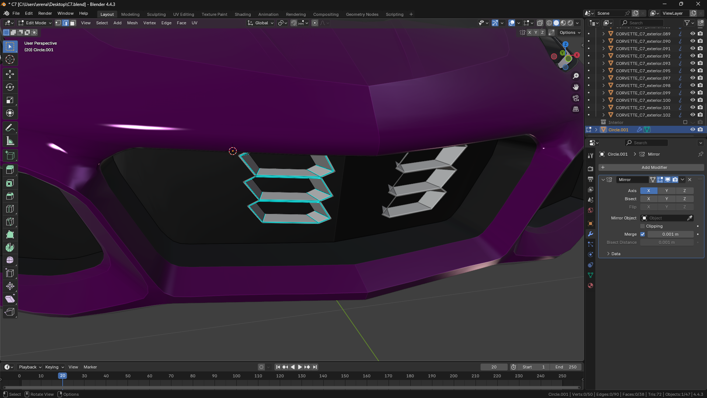Open the Object Data (mesh) properties tab
Image resolution: width=707 pixels, height=398 pixels.
click(591, 275)
